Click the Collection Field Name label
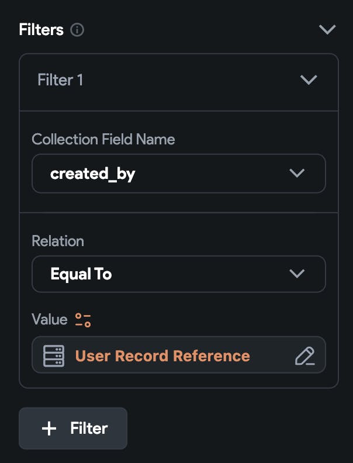This screenshot has height=463, width=353. coord(103,140)
